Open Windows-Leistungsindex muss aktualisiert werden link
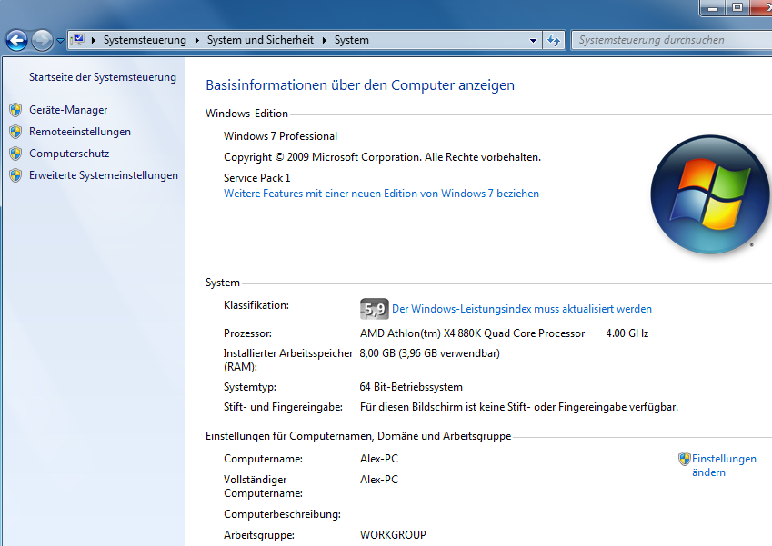 click(521, 309)
